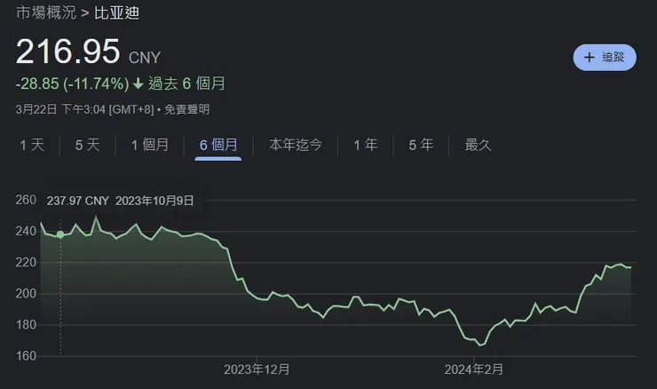Click the 216.95 current price value
Viewport: 657px width, 389px height.
(x=67, y=52)
